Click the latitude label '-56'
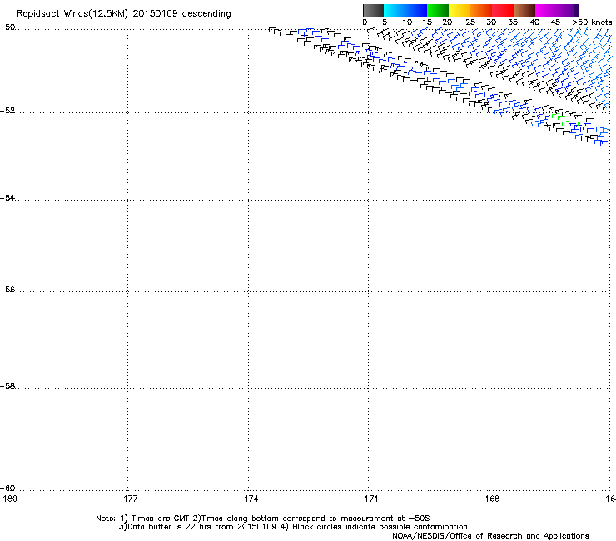The width and height of the screenshot is (616, 541). (x=7, y=290)
